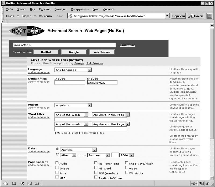Open the Address Book icon in status bar
215x187 pixels.
click(x=30, y=183)
